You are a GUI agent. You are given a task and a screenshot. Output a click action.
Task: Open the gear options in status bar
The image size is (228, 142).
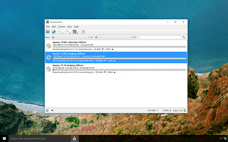tap(47, 110)
